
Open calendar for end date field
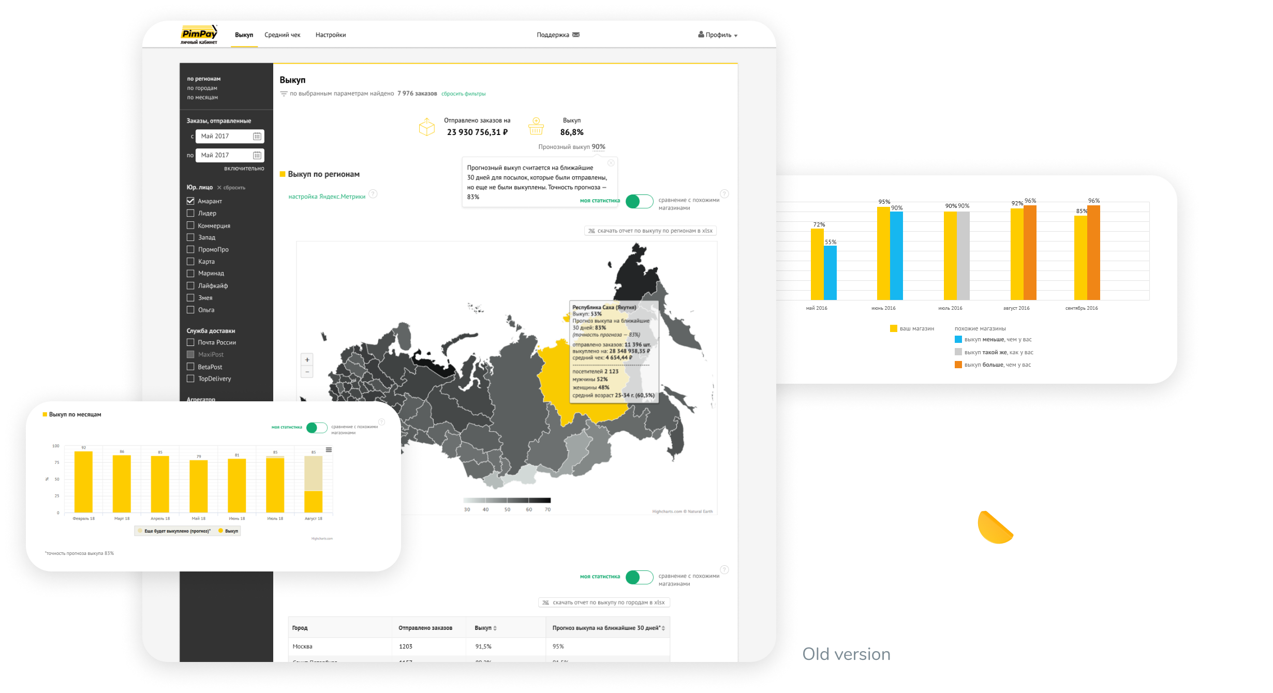[x=257, y=155]
